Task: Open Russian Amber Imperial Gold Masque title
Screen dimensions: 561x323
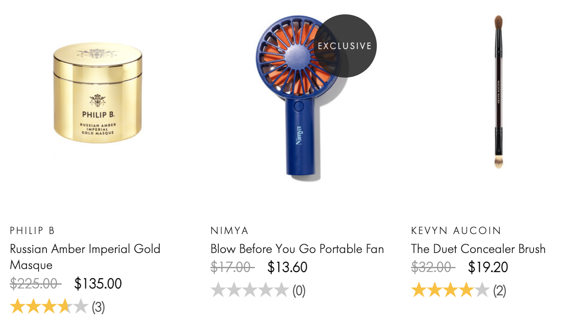Action: coord(85,257)
